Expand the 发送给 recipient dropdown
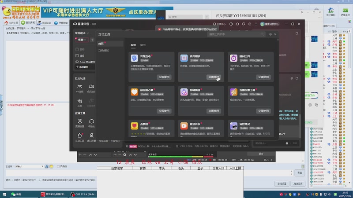353x198 pixels. pos(42,167)
